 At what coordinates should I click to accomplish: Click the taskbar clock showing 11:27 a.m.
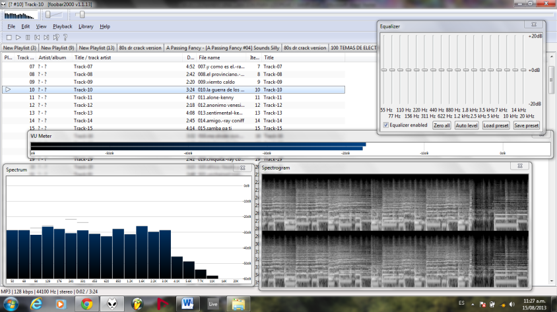(534, 304)
